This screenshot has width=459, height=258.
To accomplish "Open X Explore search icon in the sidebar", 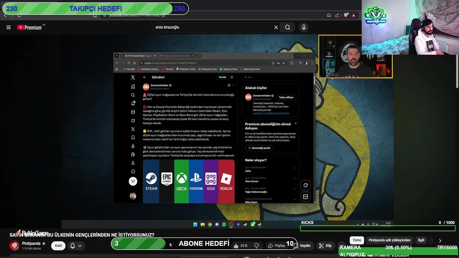I will (x=133, y=95).
